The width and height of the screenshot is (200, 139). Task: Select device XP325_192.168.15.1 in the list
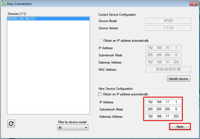48,19
